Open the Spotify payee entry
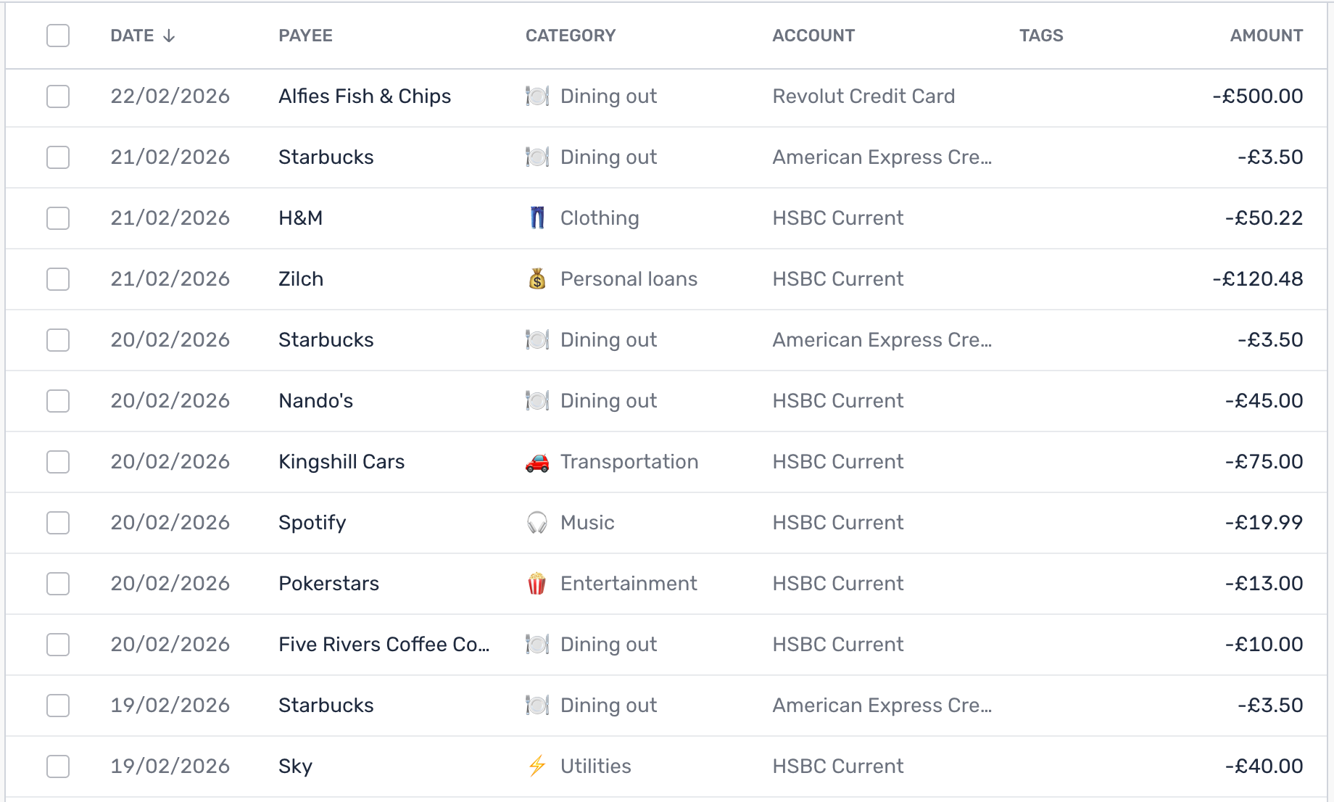This screenshot has height=802, width=1334. (x=312, y=522)
